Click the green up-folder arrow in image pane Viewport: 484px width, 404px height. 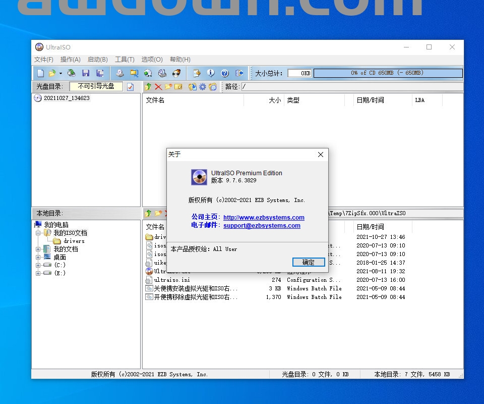[x=148, y=87]
